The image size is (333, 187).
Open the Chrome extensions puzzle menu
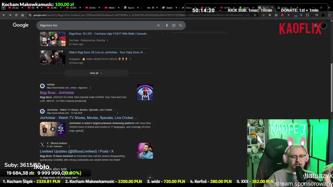(308, 15)
